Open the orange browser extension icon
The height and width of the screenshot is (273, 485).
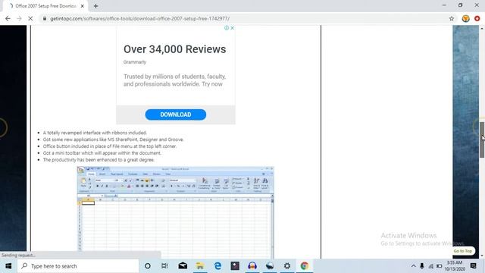[x=465, y=18]
